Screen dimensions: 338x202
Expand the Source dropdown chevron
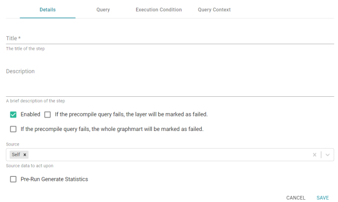(327, 154)
